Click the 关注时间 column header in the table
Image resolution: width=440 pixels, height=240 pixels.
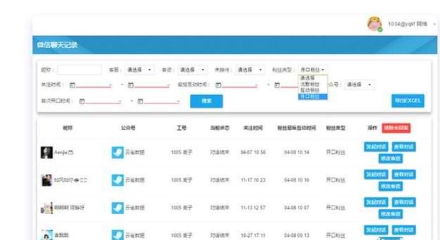point(253,128)
